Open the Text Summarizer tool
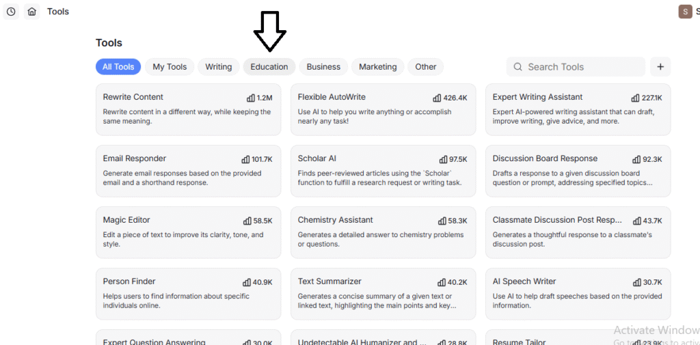The image size is (700, 345). click(383, 294)
